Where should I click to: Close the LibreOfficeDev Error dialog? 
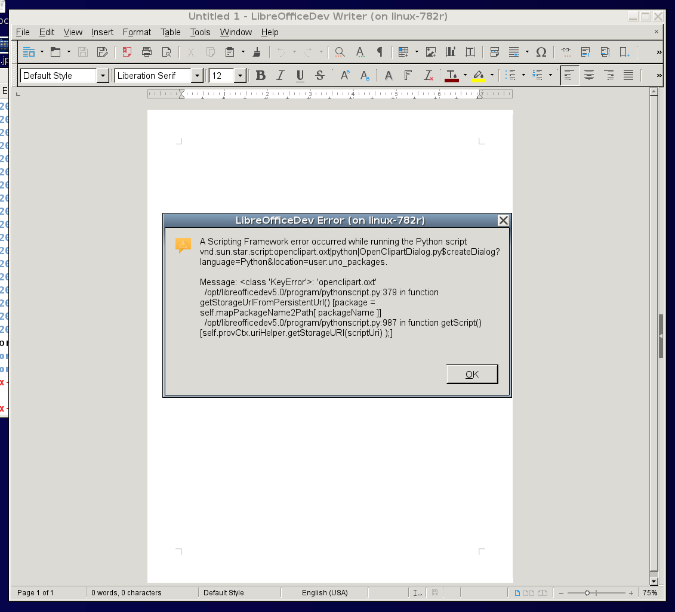503,220
